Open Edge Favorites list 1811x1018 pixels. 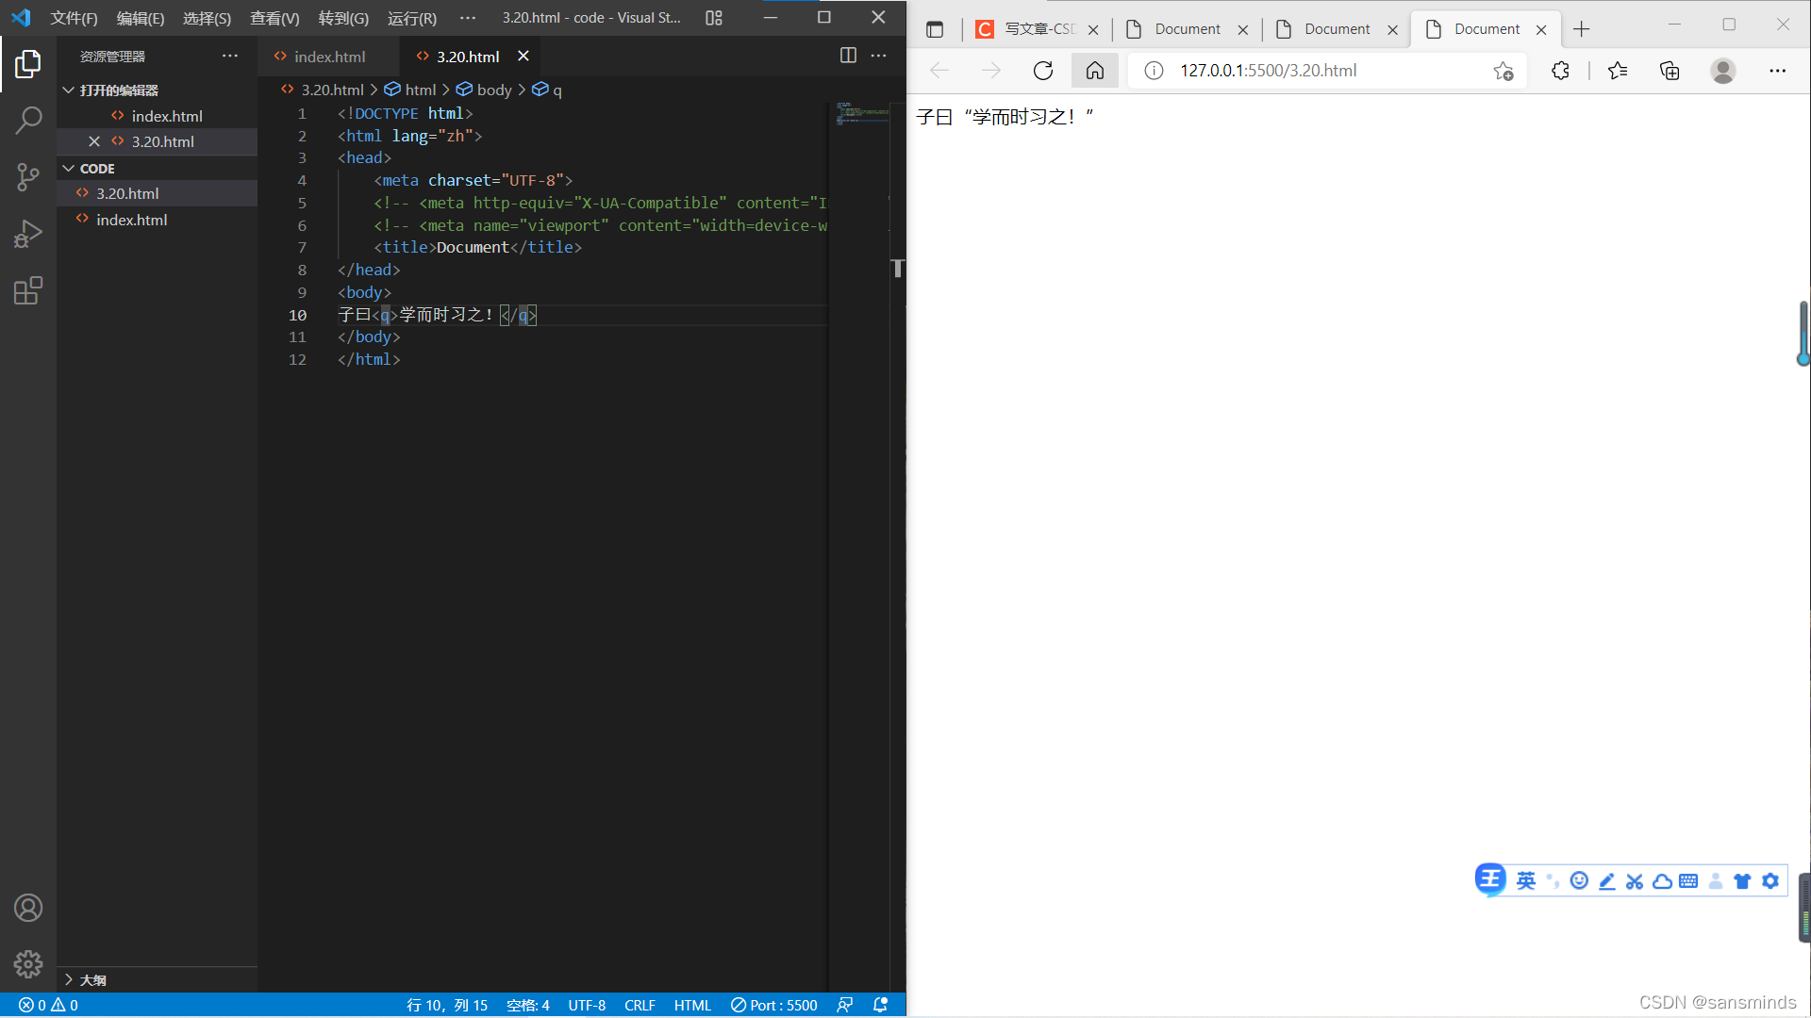[1618, 71]
